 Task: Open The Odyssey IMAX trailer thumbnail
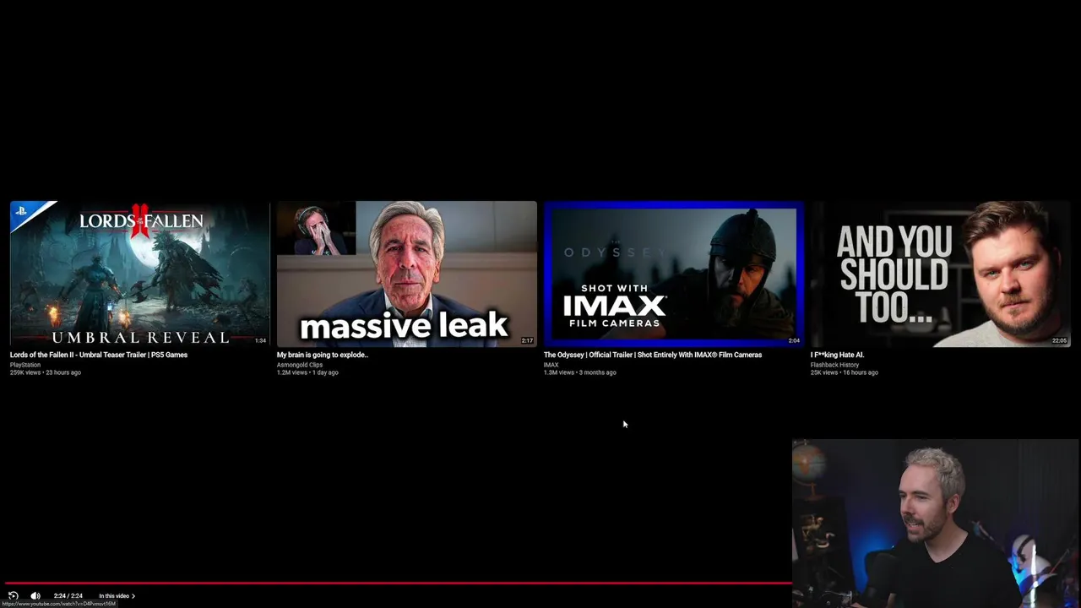coord(674,274)
